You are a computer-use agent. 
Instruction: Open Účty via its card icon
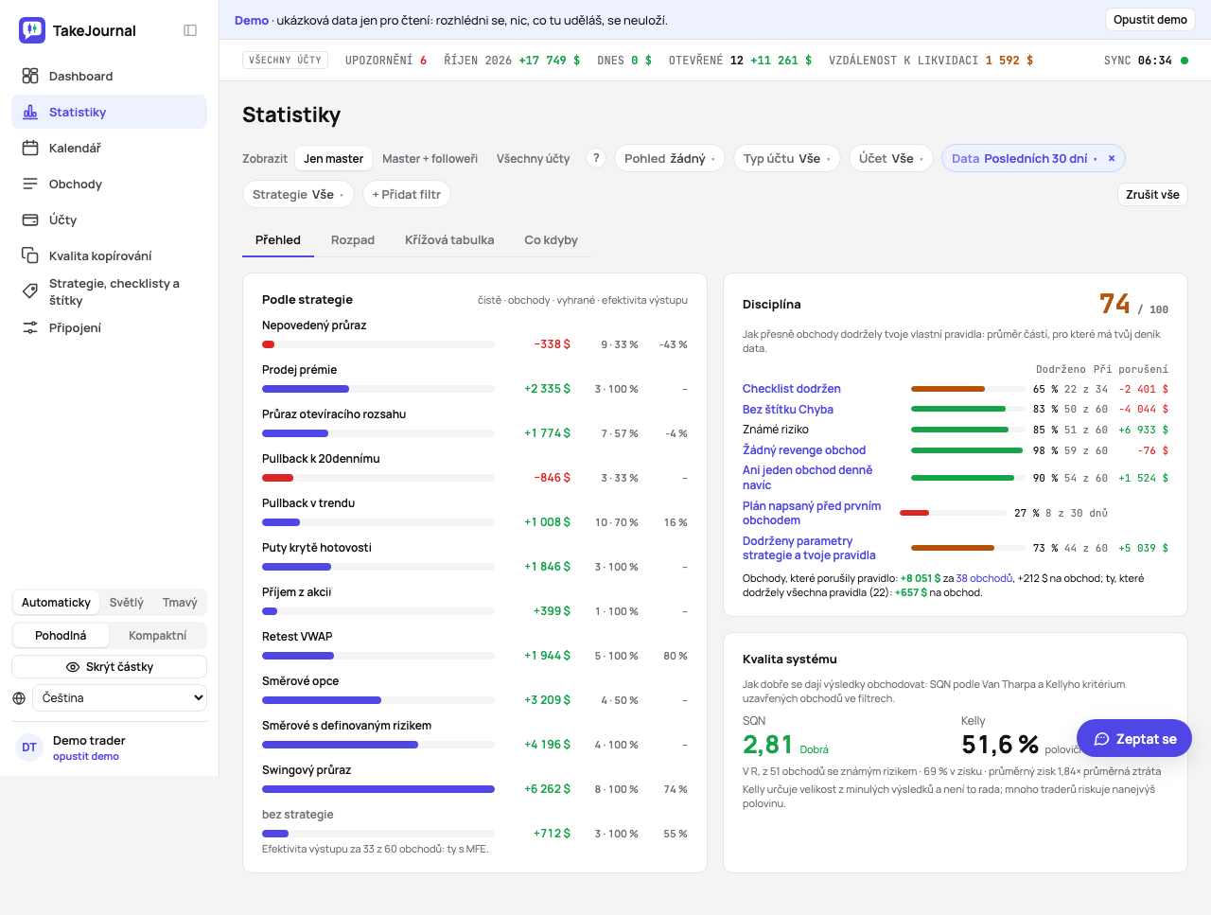pyautogui.click(x=30, y=220)
